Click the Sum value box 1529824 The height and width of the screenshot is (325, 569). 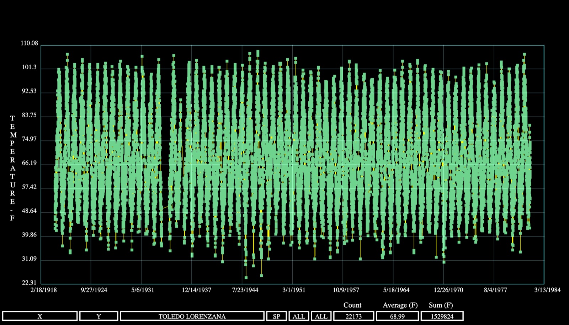tap(442, 316)
